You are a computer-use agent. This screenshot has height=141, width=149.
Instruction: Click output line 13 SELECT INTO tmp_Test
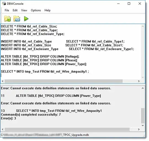51,111
